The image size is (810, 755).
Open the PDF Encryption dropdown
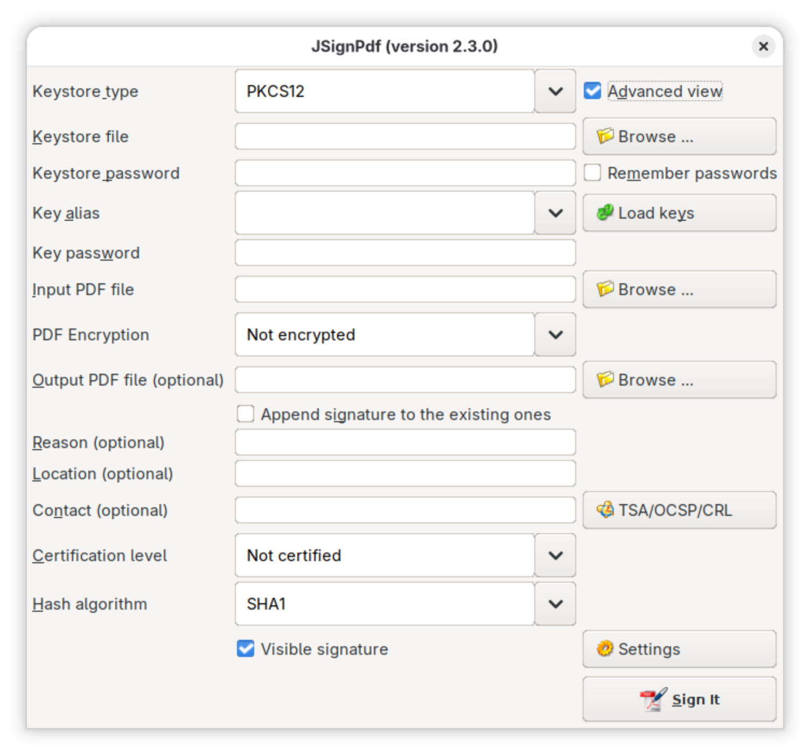click(555, 334)
